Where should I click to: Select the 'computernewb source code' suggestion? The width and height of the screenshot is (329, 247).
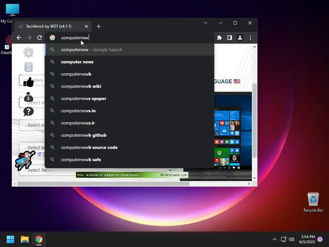[130, 147]
